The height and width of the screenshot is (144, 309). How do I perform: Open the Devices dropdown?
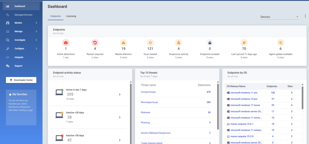pyautogui.click(x=279, y=17)
